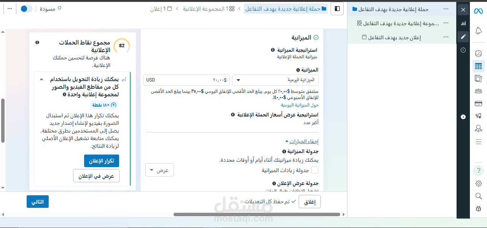Open the bar chart performance view
The image size is (487, 228).
[463, 23]
